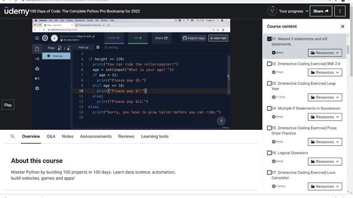Toggle checkbox for lecture 31 Nested if statements
Image resolution: width=353 pixels, height=198 pixels.
point(269,39)
